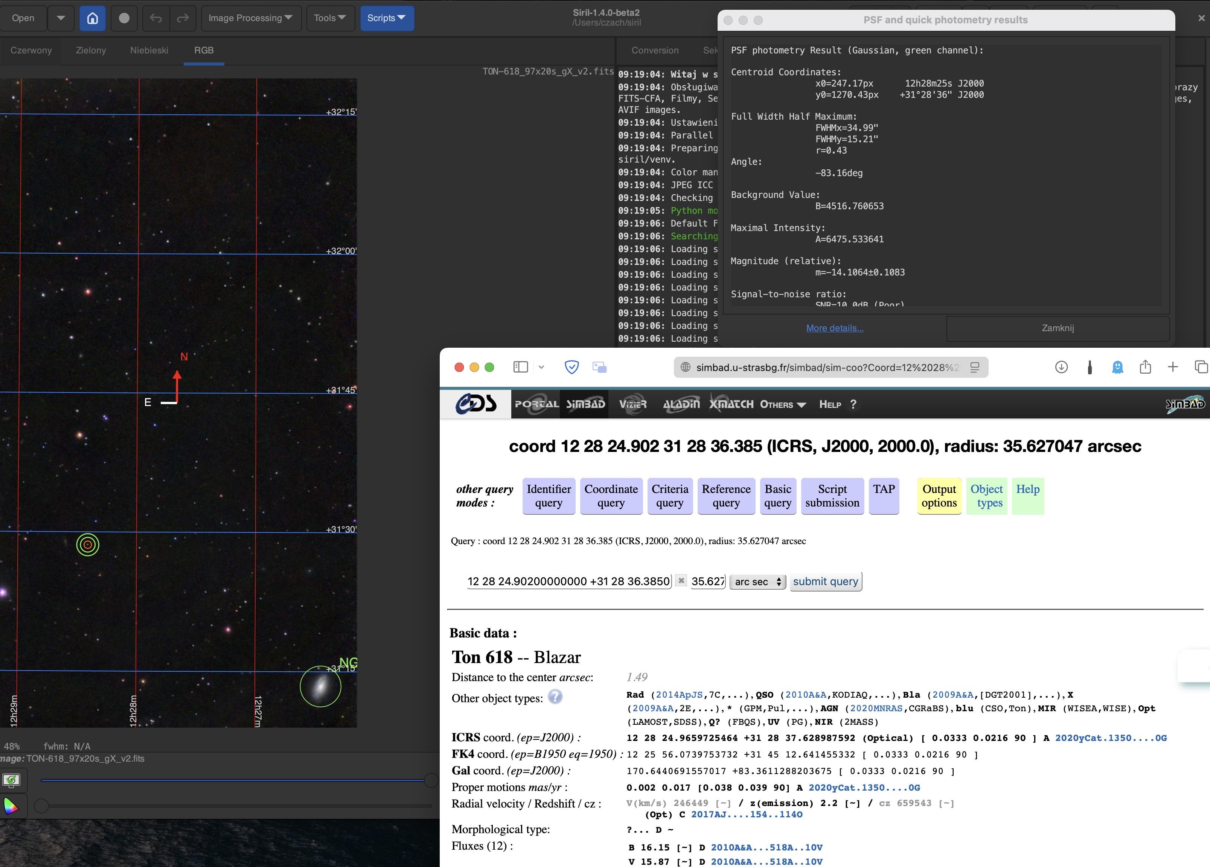Click the undo arrow in Siril

pos(156,18)
